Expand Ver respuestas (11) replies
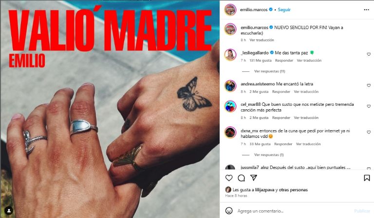374x218 pixels. click(269, 71)
